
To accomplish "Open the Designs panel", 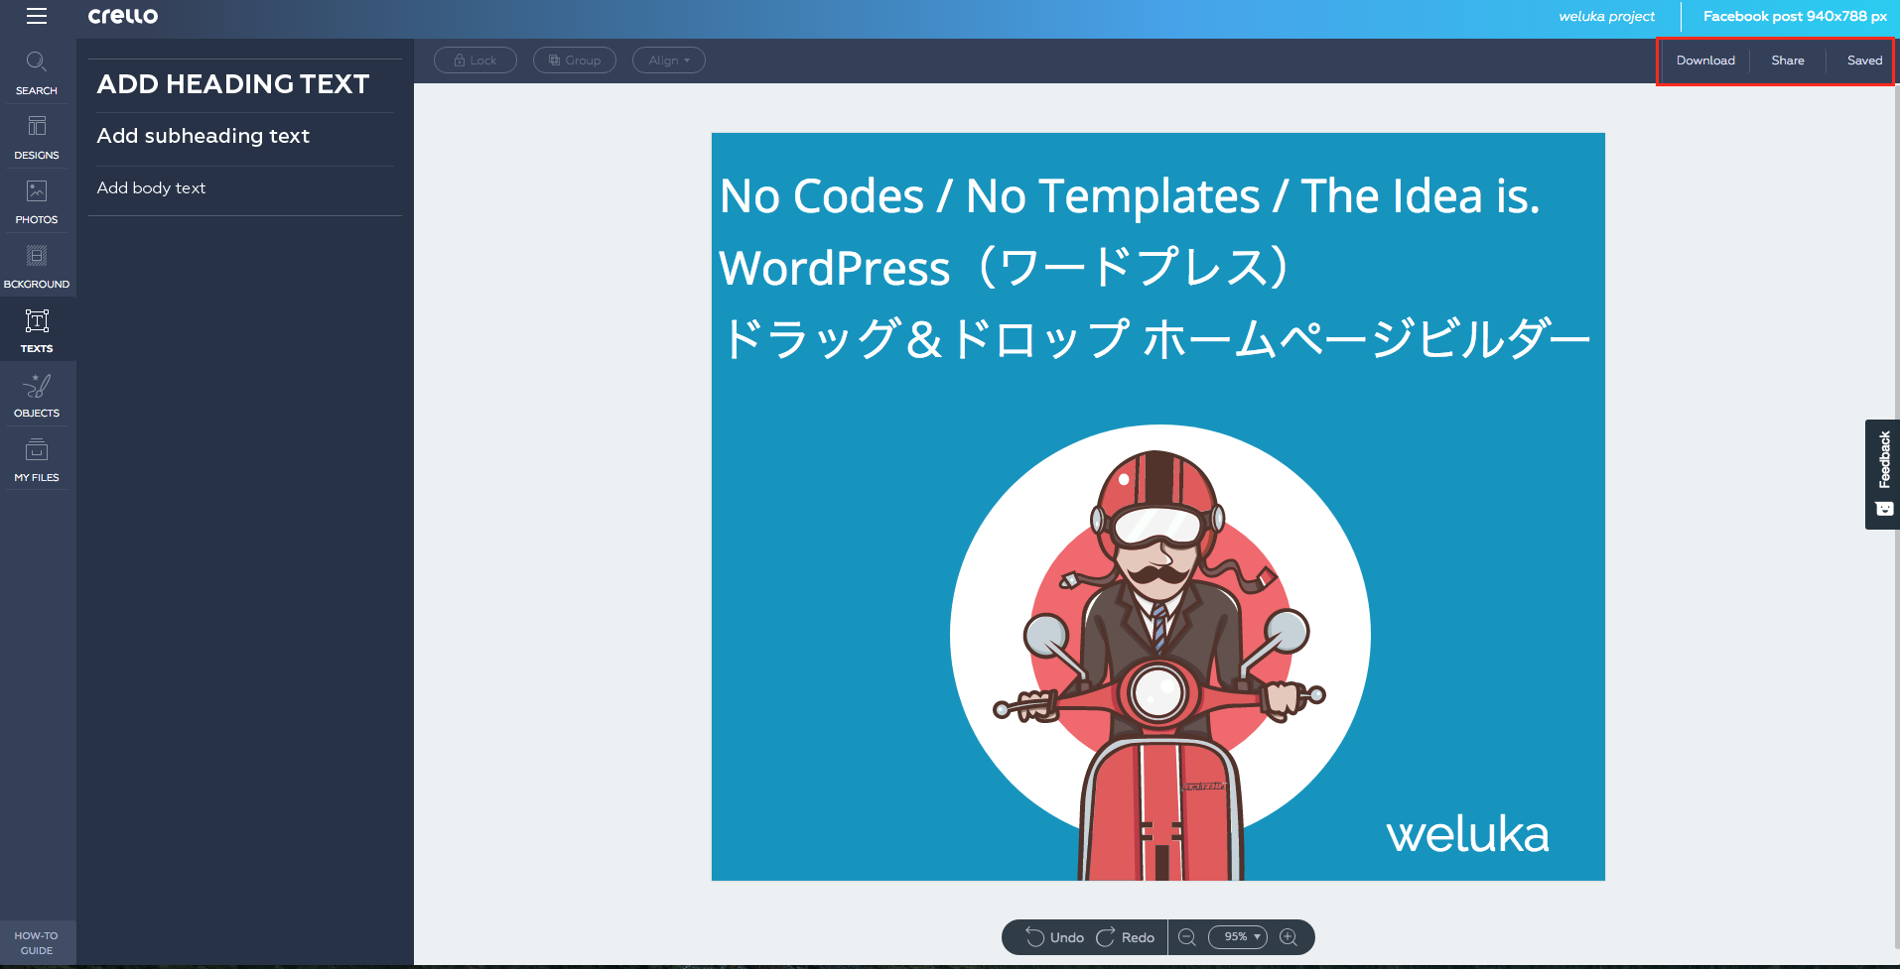I will [37, 138].
